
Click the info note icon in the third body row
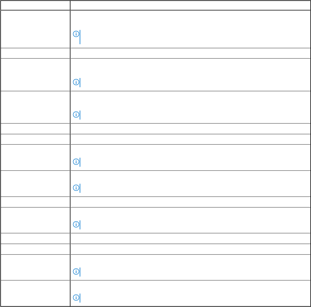coord(76,82)
